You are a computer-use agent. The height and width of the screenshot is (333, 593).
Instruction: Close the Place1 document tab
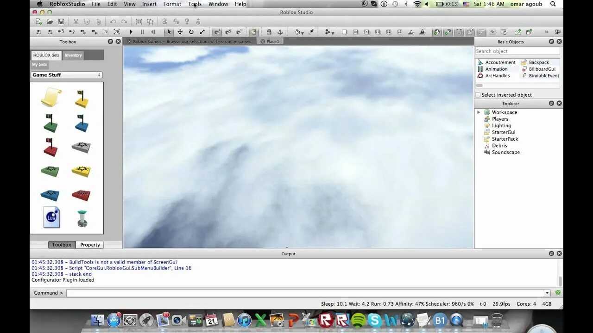click(263, 41)
